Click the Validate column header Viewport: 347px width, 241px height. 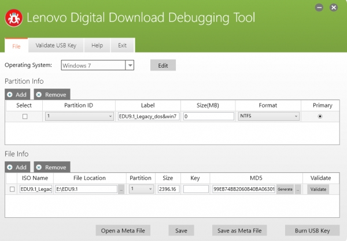pyautogui.click(x=320, y=178)
